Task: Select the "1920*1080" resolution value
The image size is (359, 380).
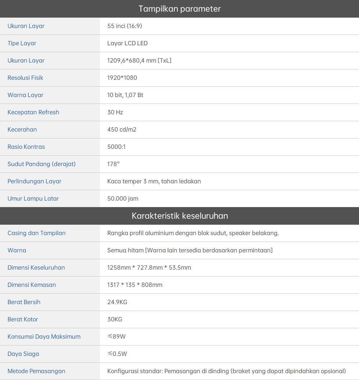Action: click(x=122, y=78)
